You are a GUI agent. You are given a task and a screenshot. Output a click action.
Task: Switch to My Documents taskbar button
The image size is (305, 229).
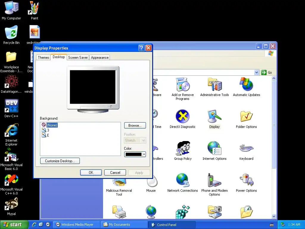click(x=124, y=225)
